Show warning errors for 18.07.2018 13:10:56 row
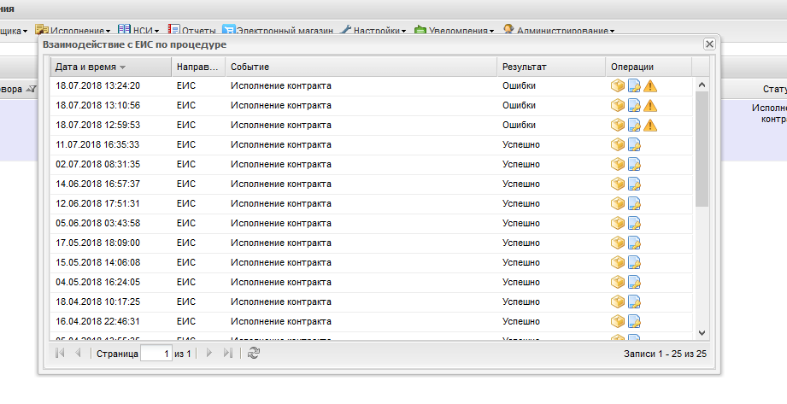This screenshot has height=404, width=787. tap(650, 105)
